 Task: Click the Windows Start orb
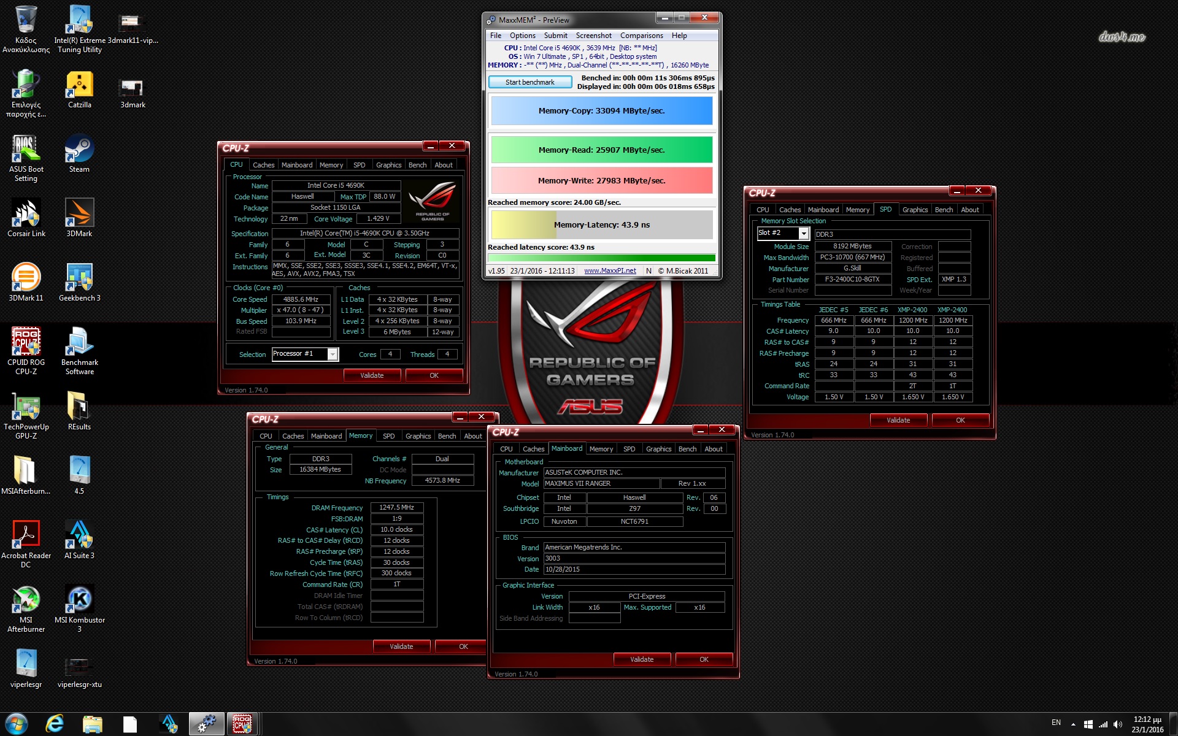17,724
